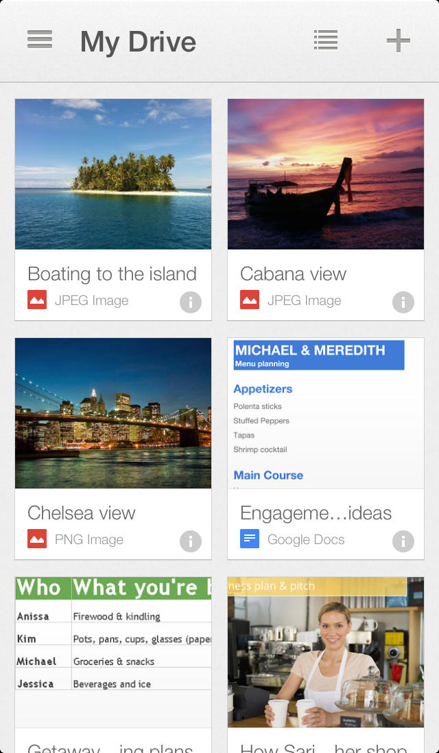This screenshot has width=439, height=753.
Task: Select the Boating to the island title
Action: (x=112, y=273)
